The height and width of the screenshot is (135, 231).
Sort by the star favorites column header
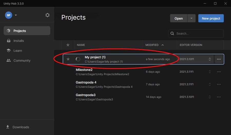click(68, 45)
